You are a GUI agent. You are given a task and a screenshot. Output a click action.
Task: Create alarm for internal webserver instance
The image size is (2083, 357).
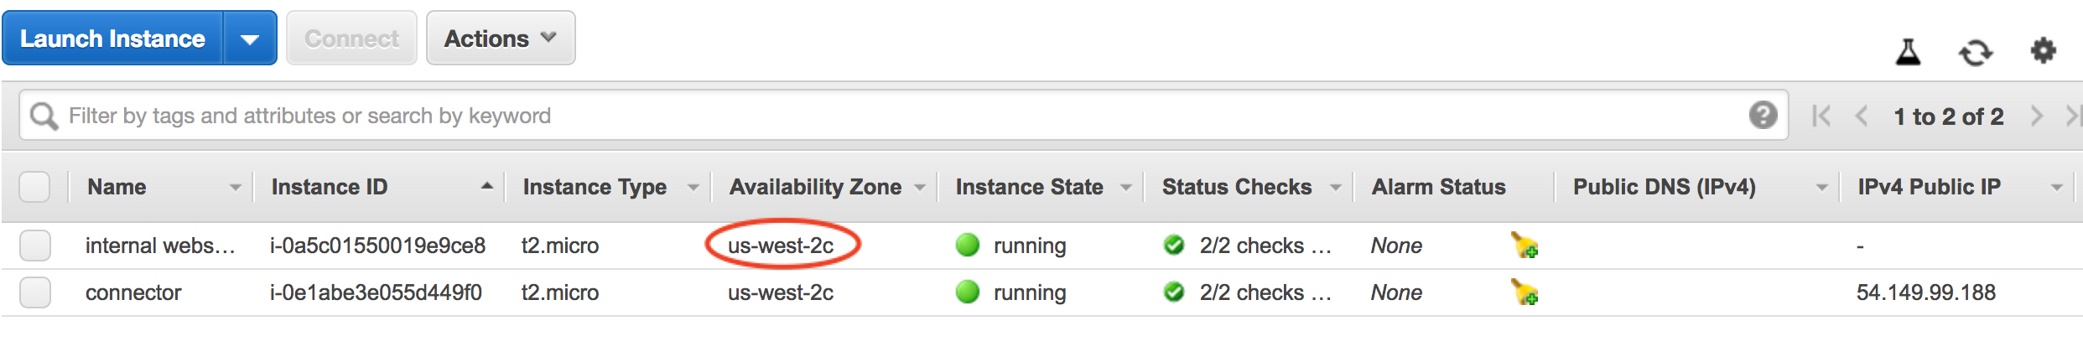click(1524, 246)
